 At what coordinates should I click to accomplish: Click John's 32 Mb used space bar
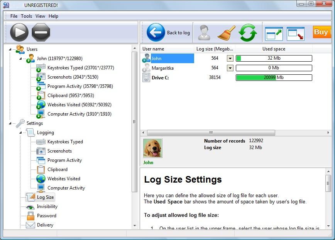(274, 58)
